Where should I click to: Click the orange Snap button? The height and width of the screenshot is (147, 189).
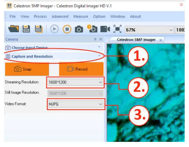27,69
